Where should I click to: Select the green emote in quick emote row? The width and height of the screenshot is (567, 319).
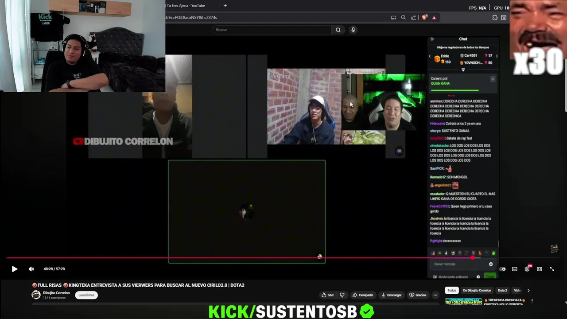pyautogui.click(x=493, y=253)
